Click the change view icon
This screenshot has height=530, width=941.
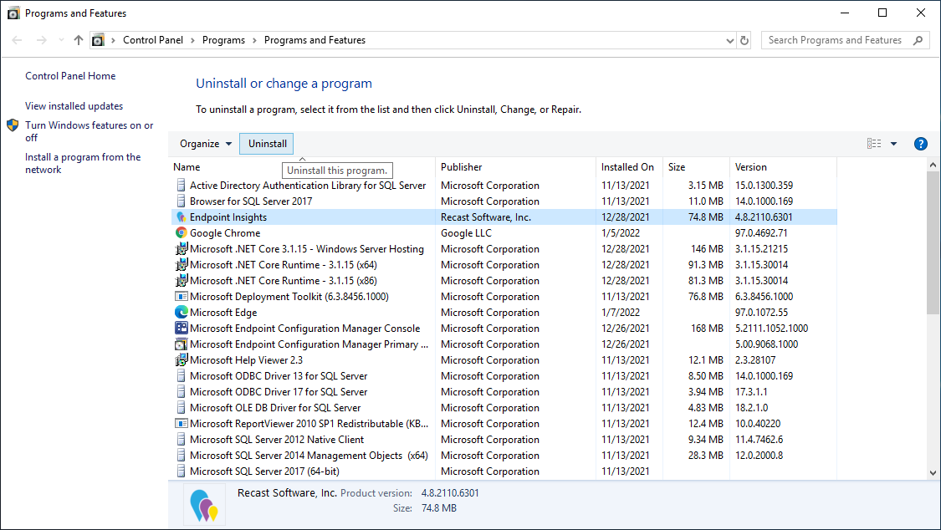coord(874,143)
